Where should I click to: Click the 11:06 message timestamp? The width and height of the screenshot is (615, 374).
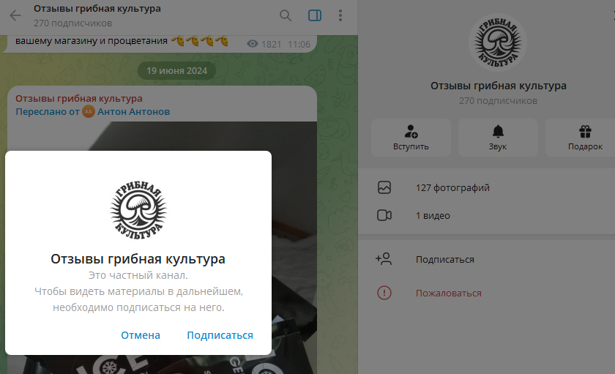click(299, 45)
